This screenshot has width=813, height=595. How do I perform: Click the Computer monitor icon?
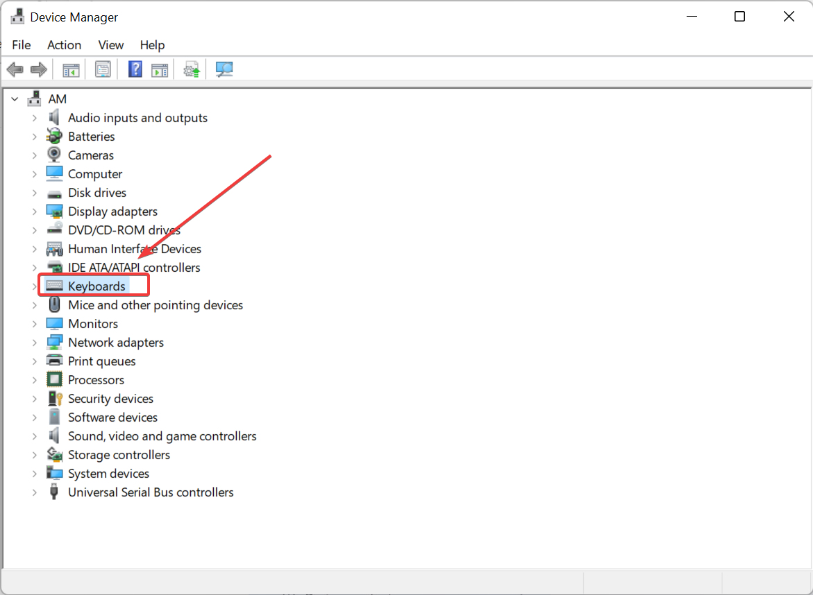pos(54,173)
